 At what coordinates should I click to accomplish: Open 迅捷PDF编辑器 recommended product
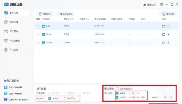tap(13, 93)
